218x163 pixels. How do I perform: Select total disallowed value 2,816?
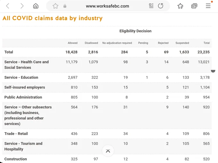(x=93, y=52)
